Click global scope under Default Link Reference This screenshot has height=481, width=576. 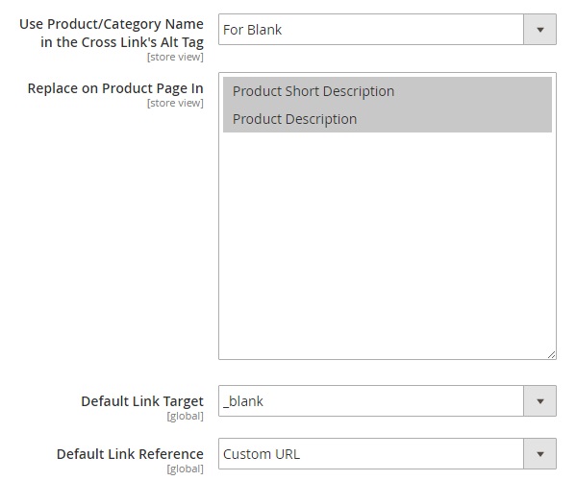(186, 469)
